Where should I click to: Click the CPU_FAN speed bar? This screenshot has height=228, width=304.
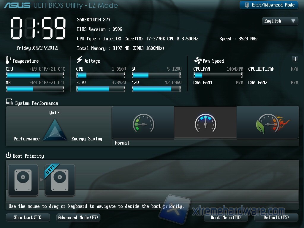click(x=218, y=75)
